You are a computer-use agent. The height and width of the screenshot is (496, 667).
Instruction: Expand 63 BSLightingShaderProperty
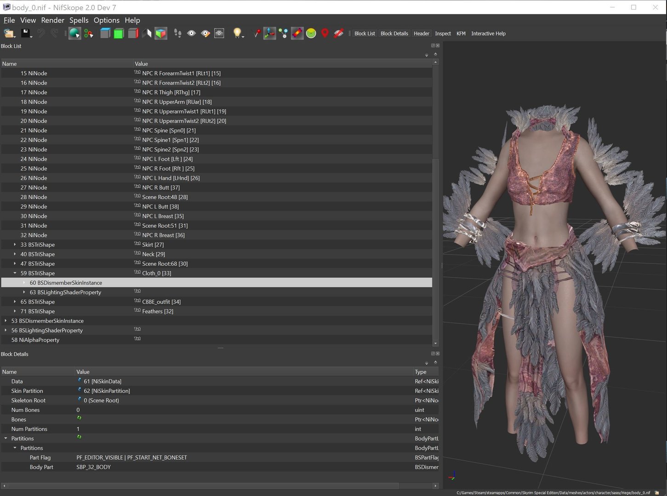click(x=24, y=292)
